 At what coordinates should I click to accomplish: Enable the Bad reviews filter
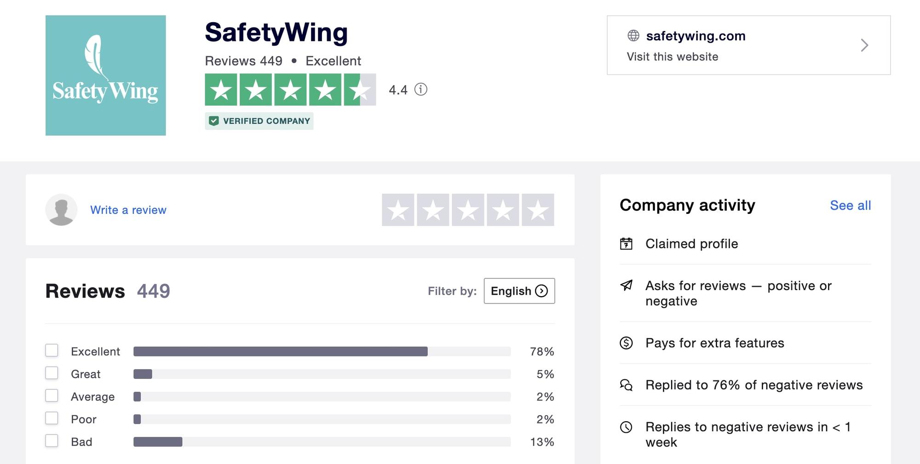[x=52, y=441]
